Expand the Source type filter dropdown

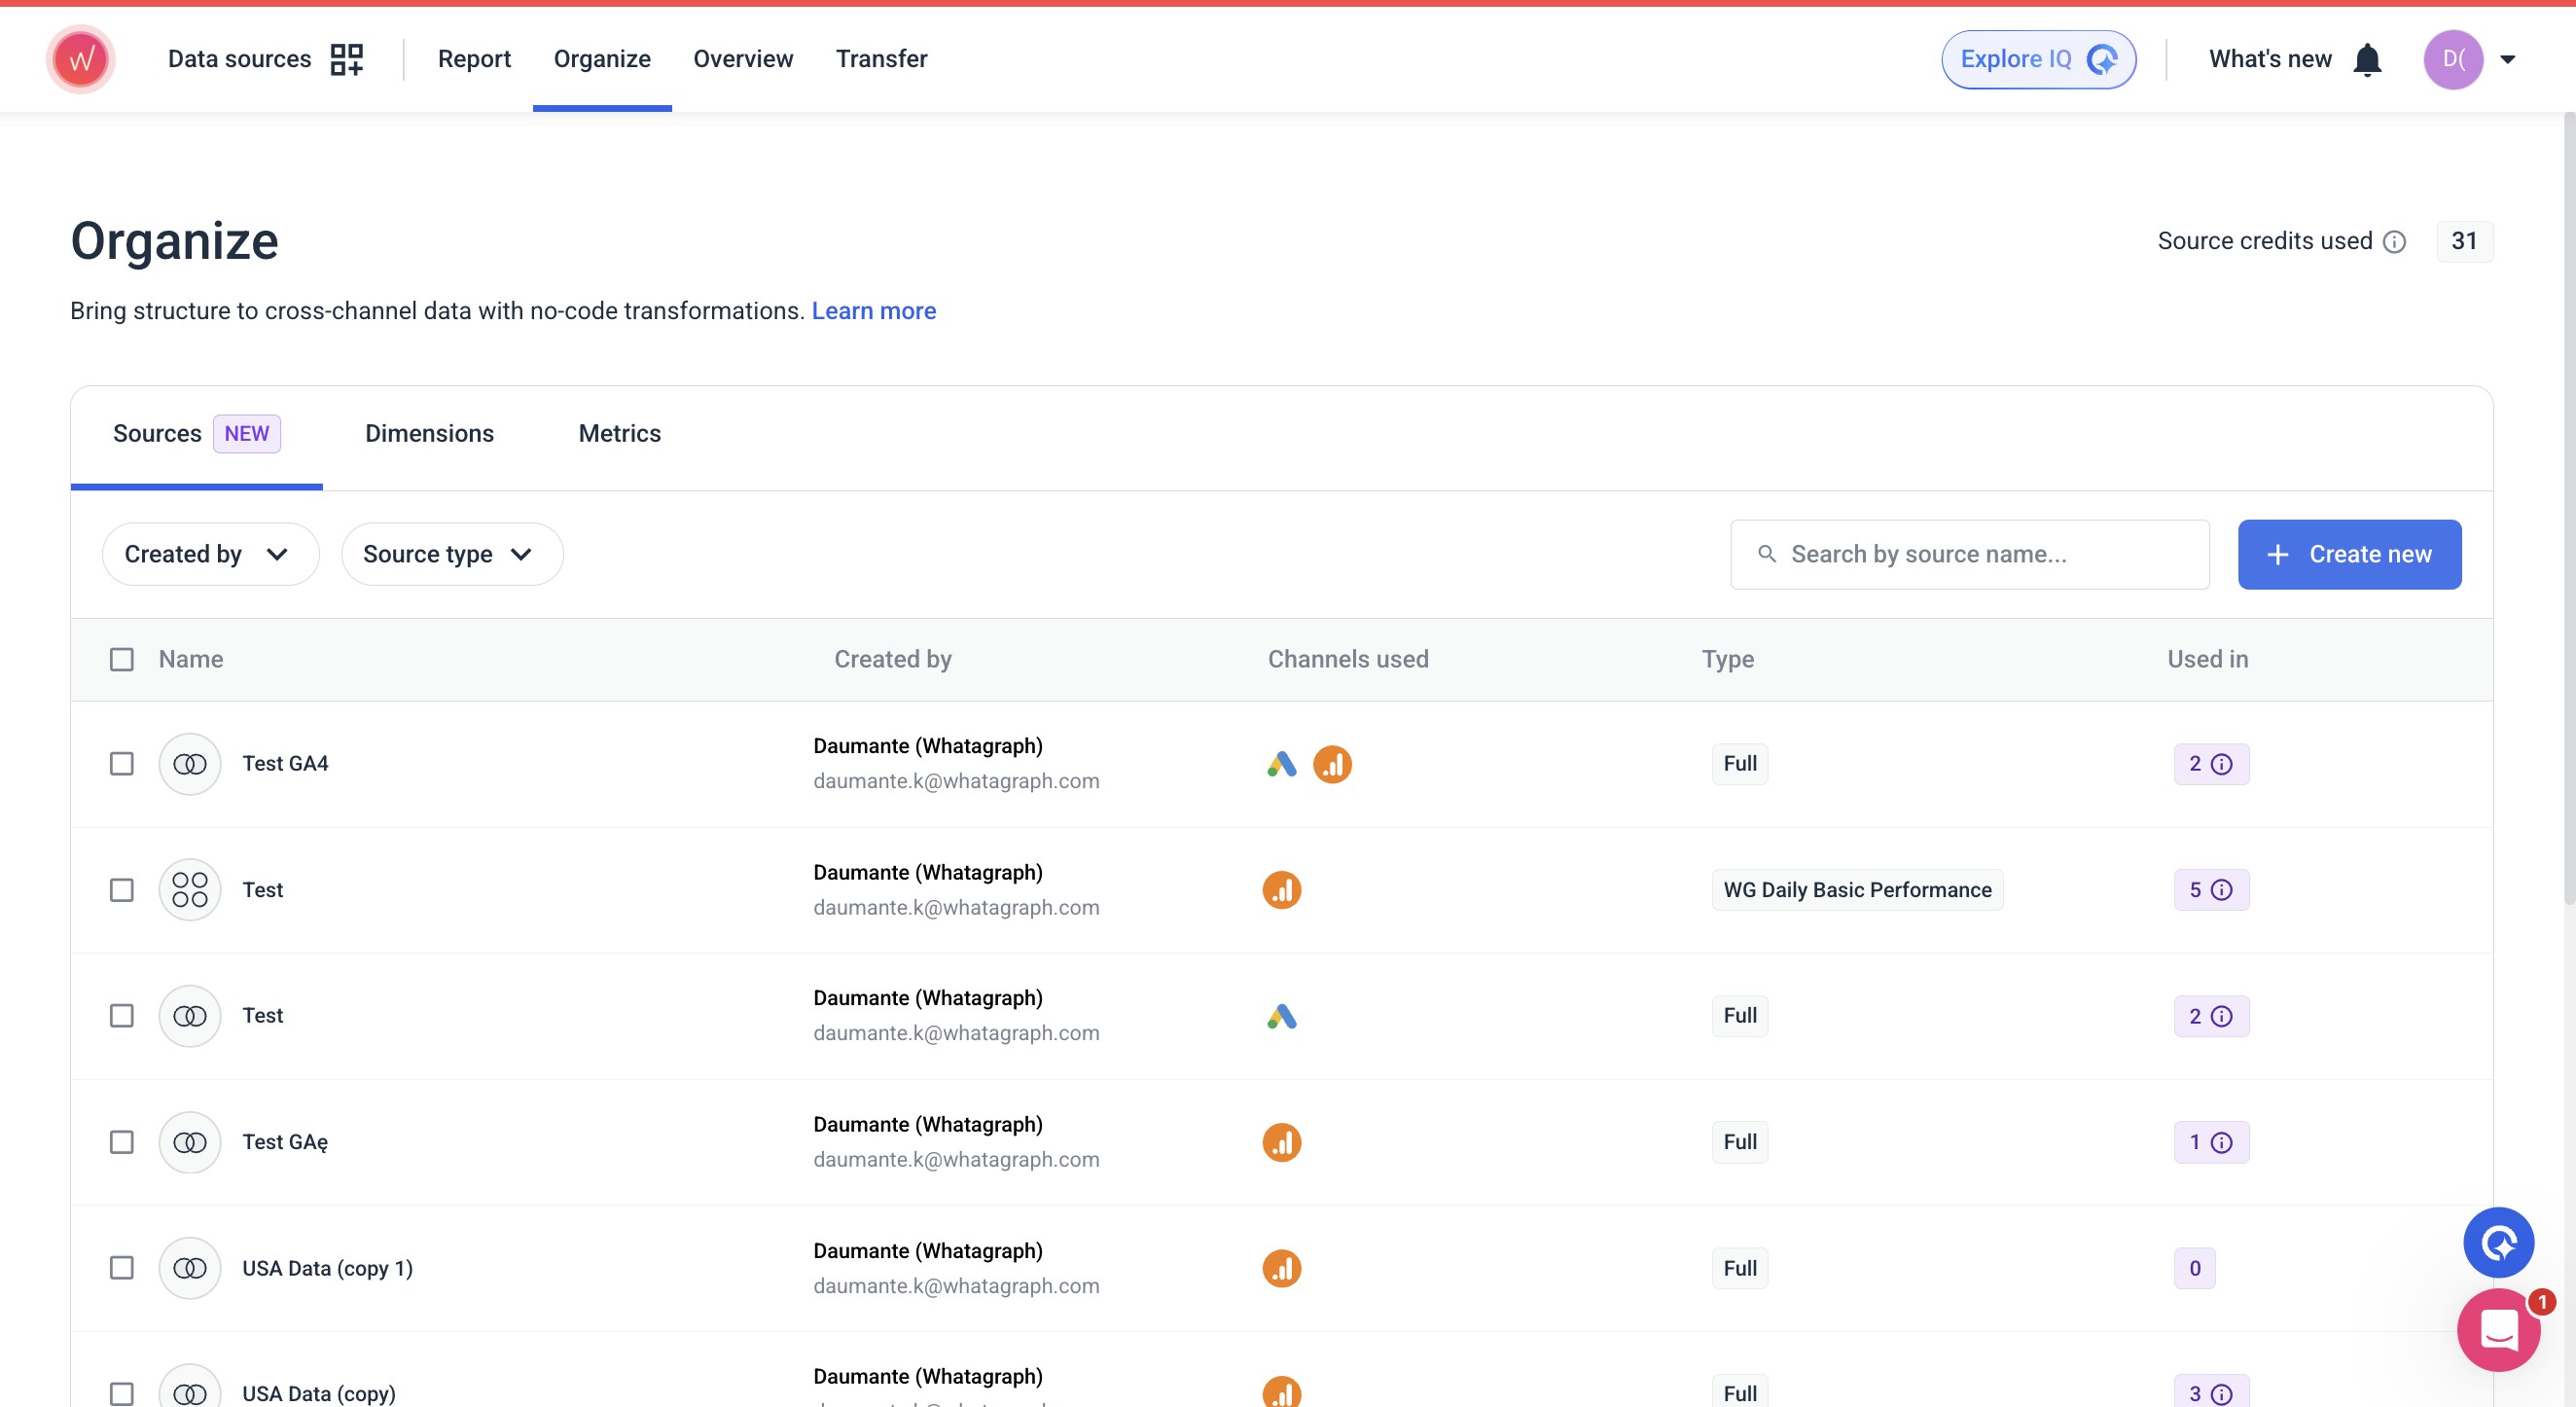click(x=452, y=554)
